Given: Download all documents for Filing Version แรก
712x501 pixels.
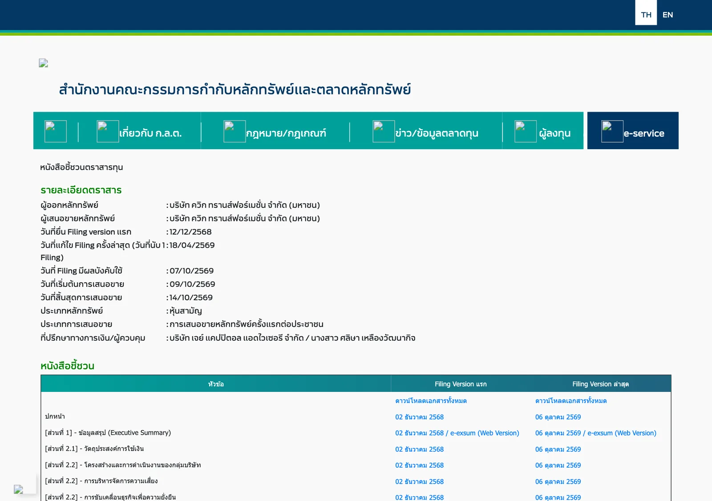Looking at the screenshot, I should pyautogui.click(x=431, y=401).
